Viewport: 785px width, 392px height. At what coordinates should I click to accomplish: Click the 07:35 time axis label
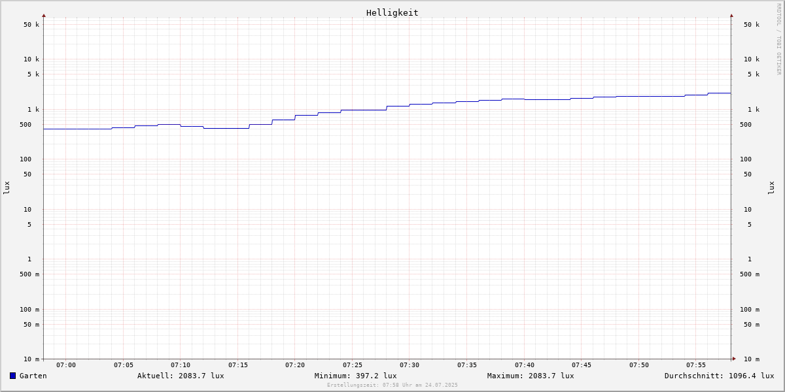coord(467,365)
